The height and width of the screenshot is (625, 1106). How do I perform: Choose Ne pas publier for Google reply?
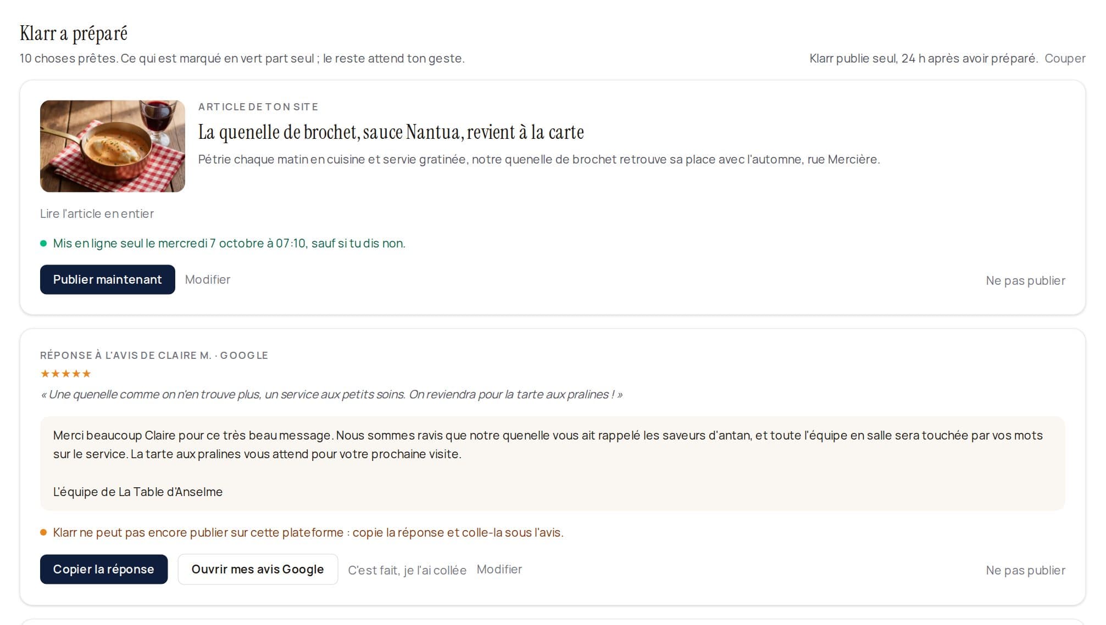(1025, 570)
